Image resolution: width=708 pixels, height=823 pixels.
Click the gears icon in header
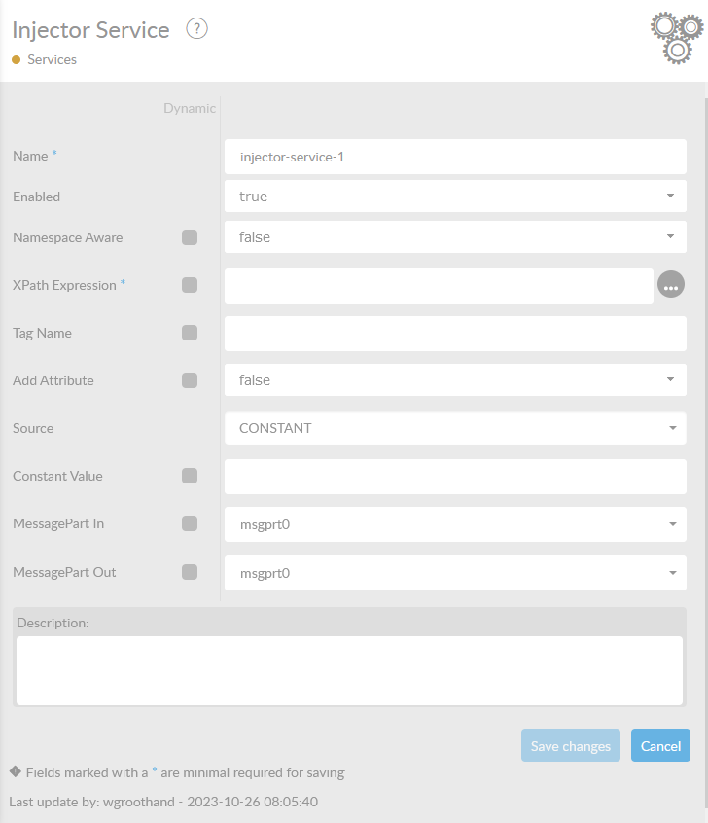coord(676,38)
